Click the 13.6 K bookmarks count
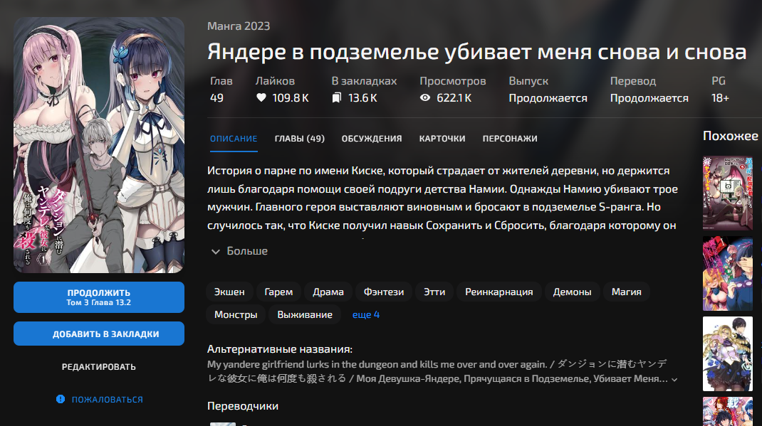This screenshot has width=762, height=426. tap(362, 98)
